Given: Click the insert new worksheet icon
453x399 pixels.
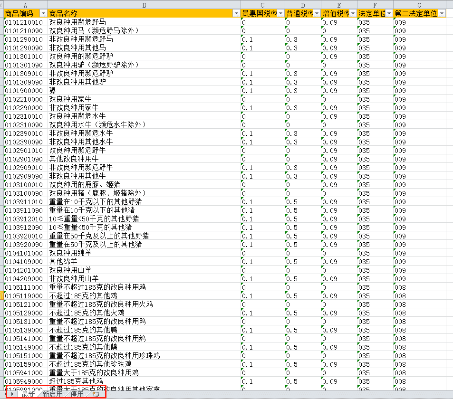Looking at the screenshot, I should 96,394.
